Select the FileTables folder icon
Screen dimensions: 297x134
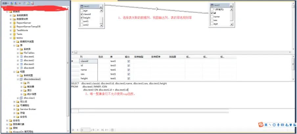pyautogui.click(x=21, y=53)
